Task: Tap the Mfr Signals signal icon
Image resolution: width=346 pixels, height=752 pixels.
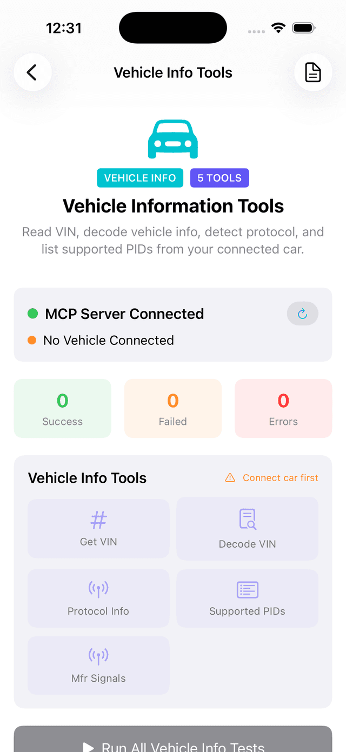Action: coord(98,656)
